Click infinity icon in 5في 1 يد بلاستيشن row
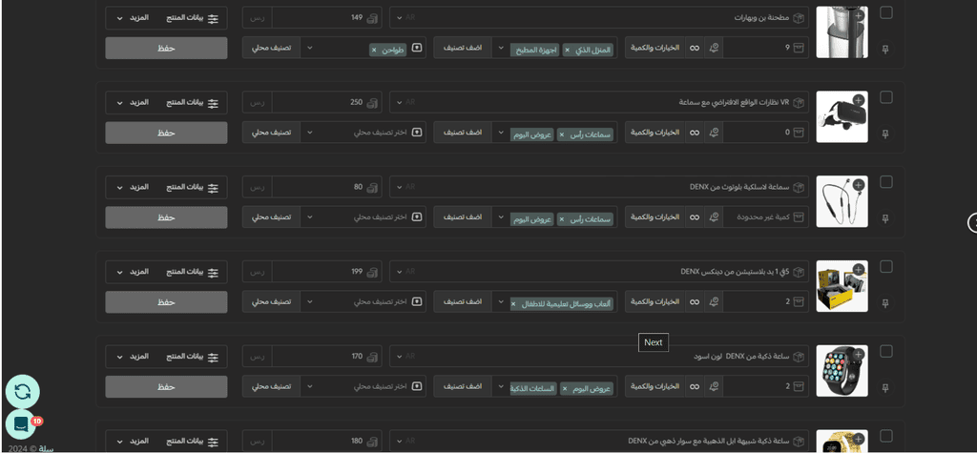This screenshot has height=453, width=977. (695, 301)
